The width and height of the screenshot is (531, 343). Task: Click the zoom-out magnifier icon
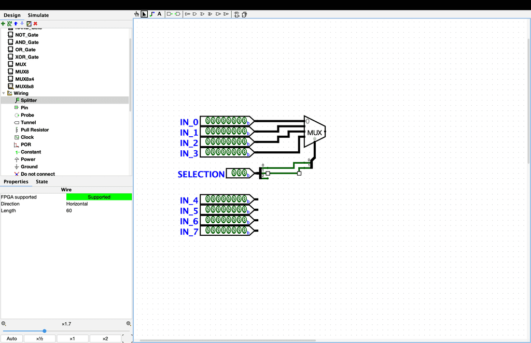[4, 323]
